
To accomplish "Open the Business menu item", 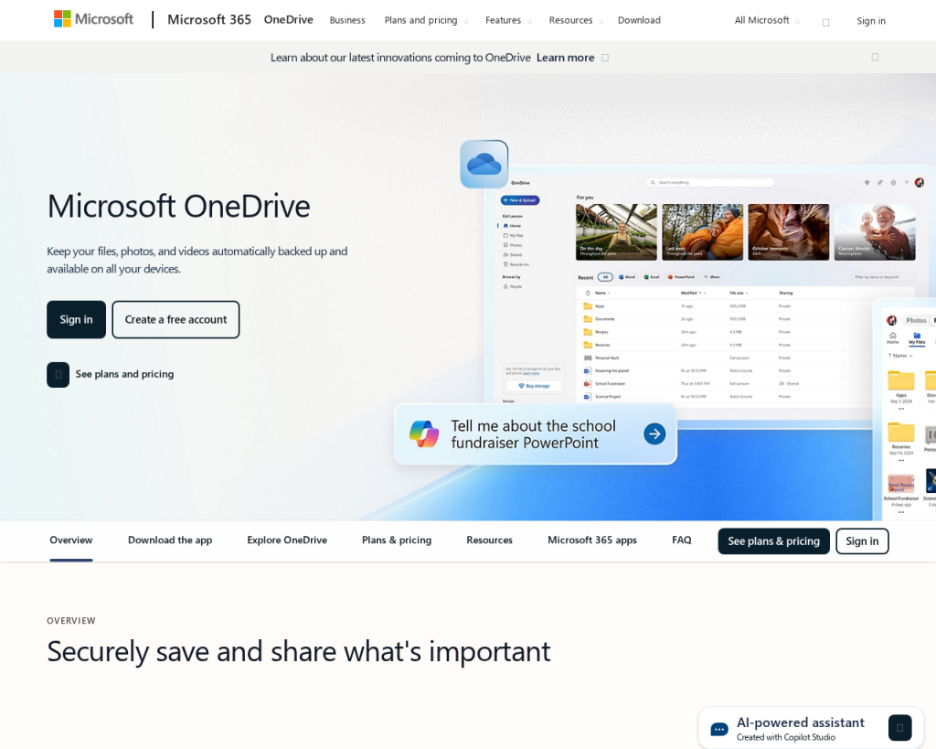I will coord(347,20).
